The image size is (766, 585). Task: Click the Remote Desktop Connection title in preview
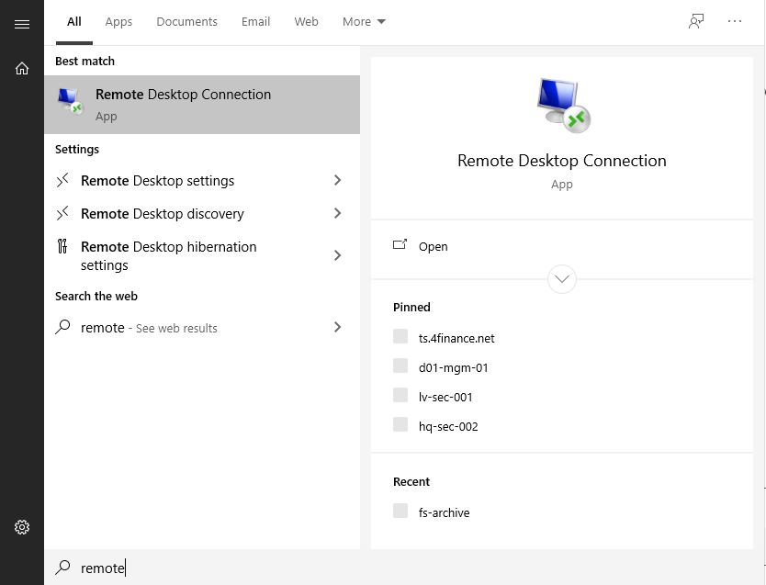[562, 161]
